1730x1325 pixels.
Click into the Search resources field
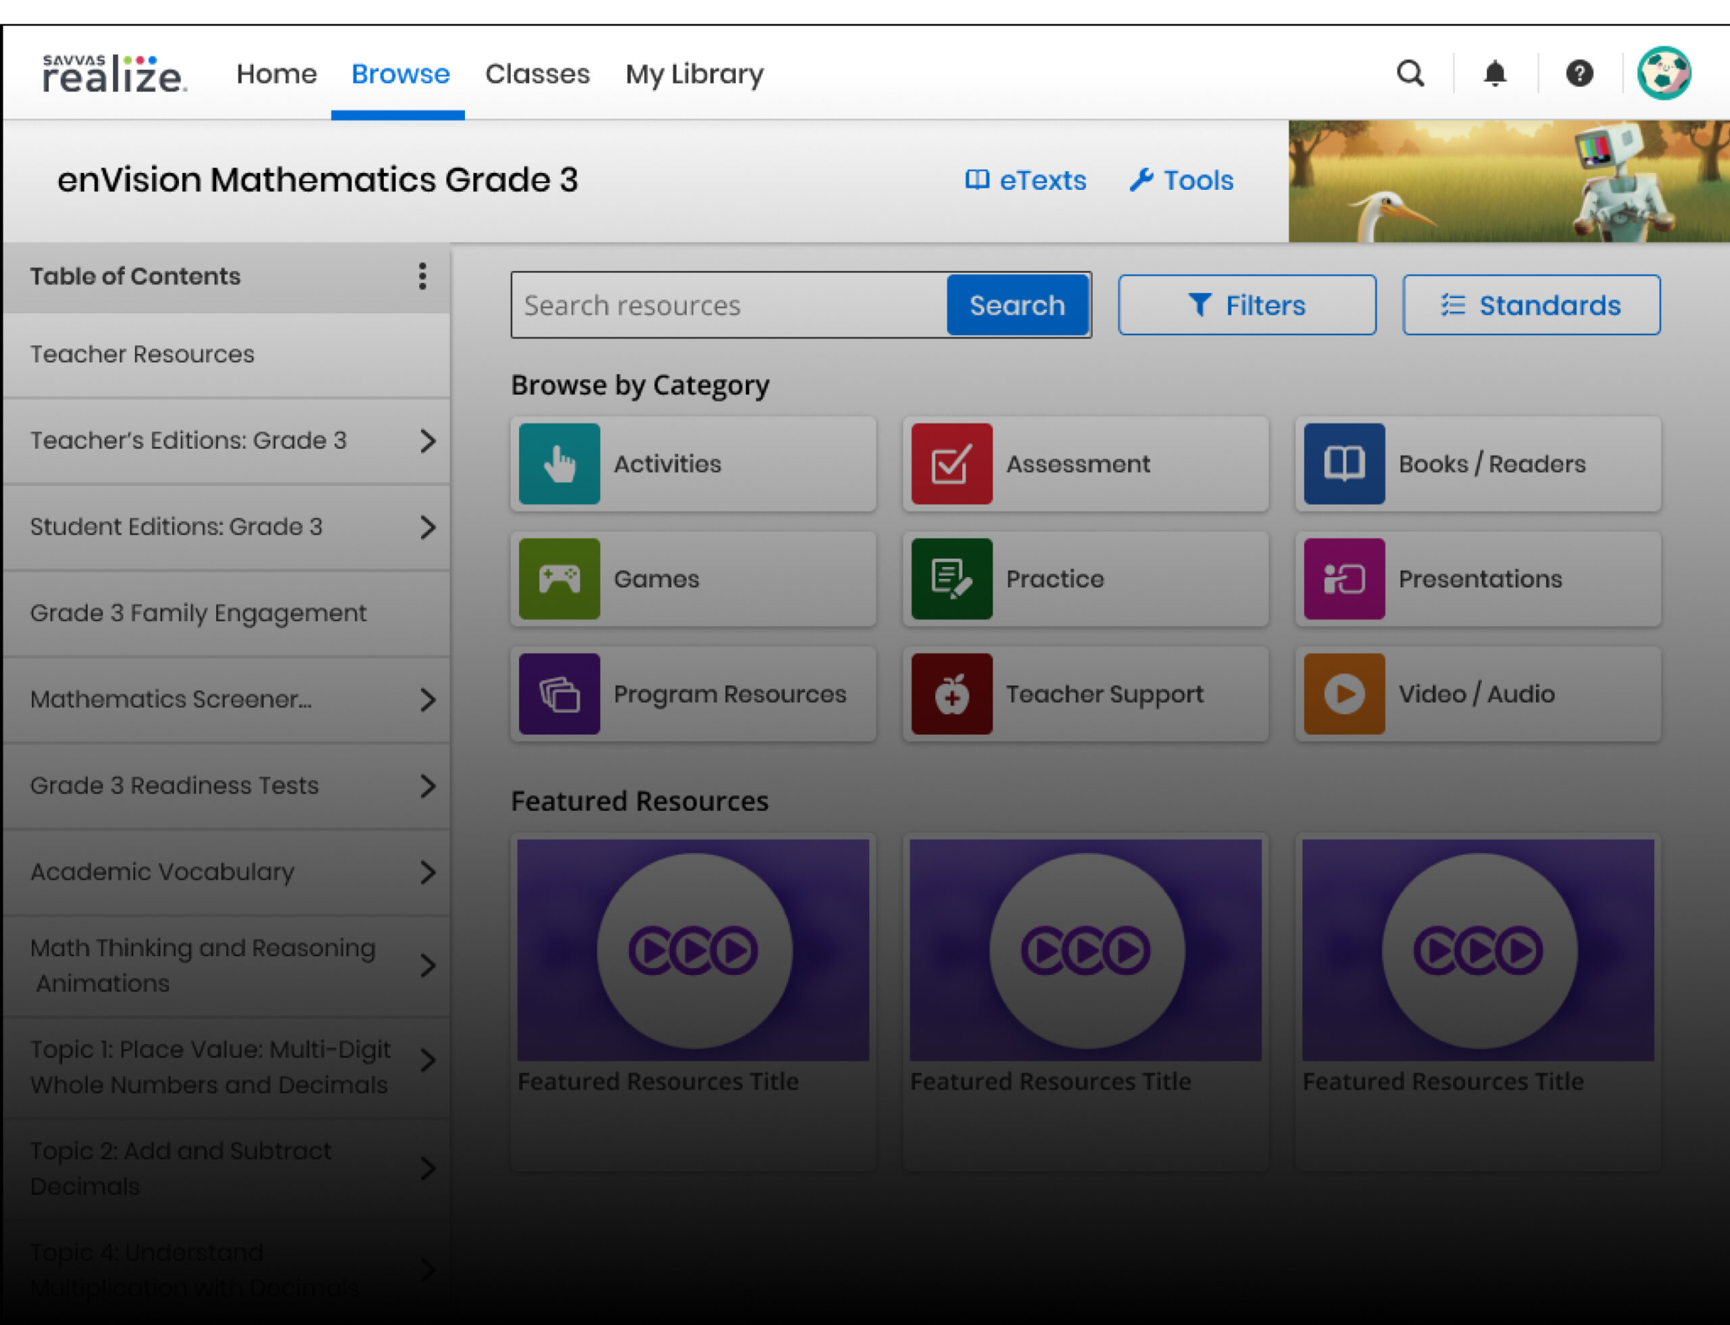pos(729,305)
